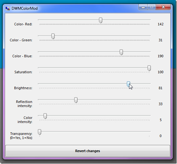The width and height of the screenshot is (177, 164).
Task: Click the Red value 142
Action: click(160, 24)
